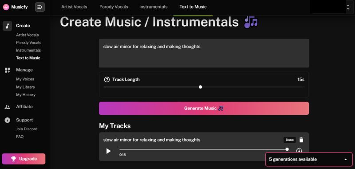355x169 pixels.
Task: Switch to the Instrumentals tab
Action: coord(153,7)
